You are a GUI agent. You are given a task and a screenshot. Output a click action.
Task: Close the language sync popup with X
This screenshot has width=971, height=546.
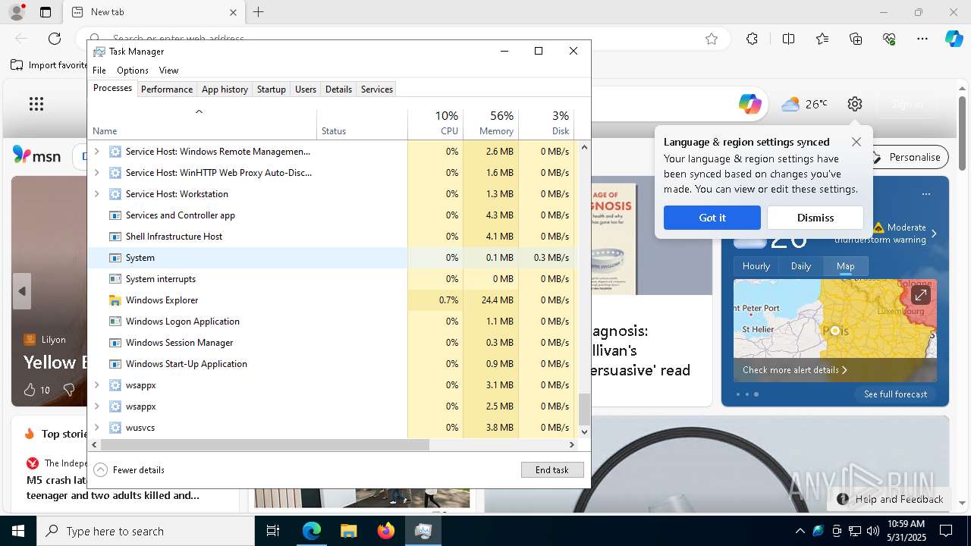(x=856, y=142)
